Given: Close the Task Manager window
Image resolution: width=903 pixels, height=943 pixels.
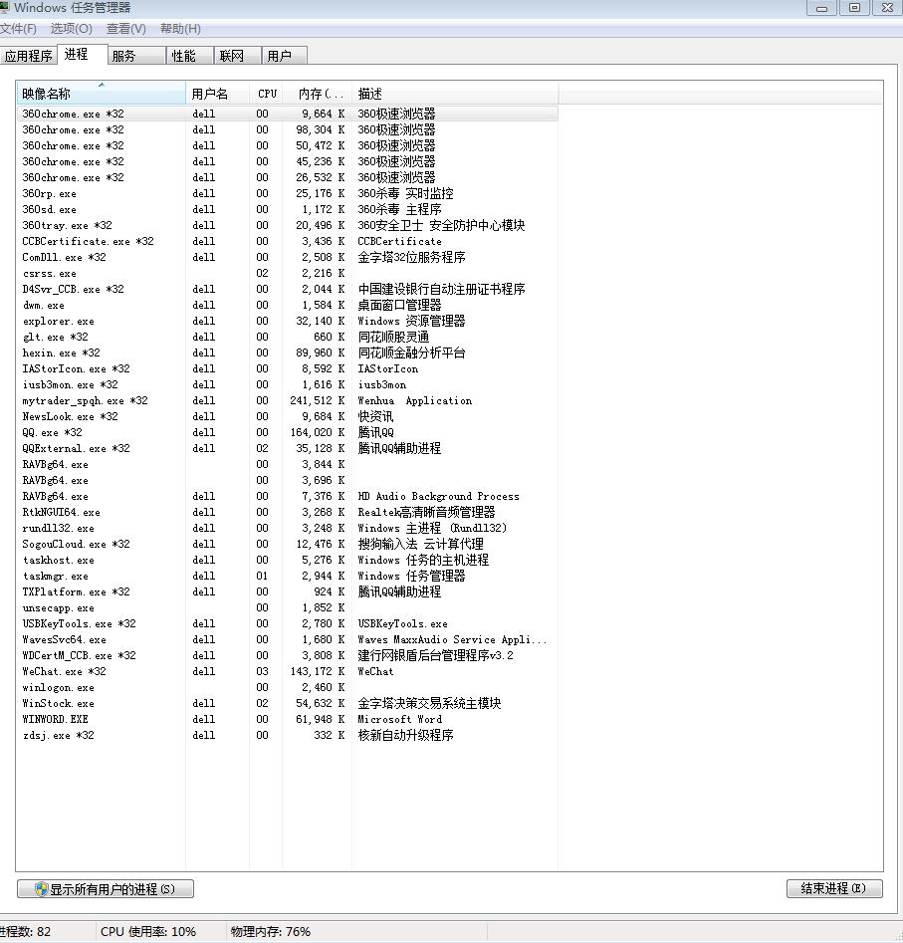Looking at the screenshot, I should tap(887, 8).
